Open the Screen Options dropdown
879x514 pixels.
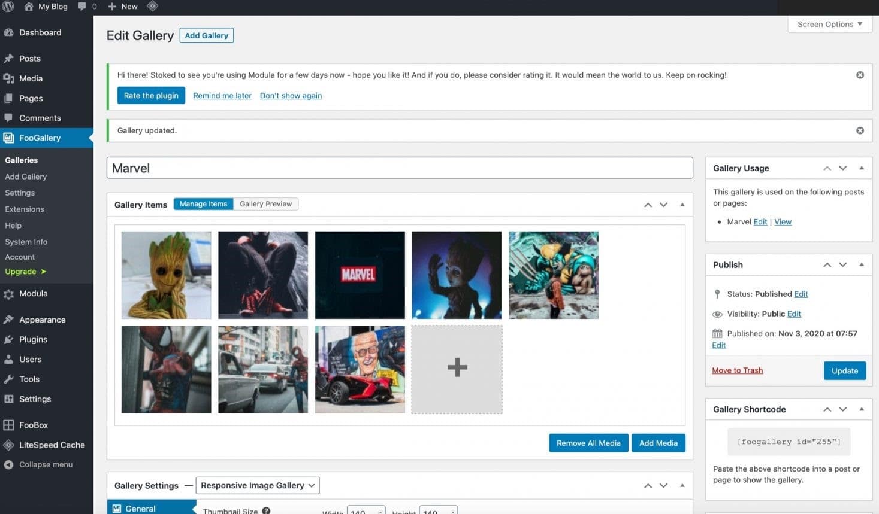830,24
